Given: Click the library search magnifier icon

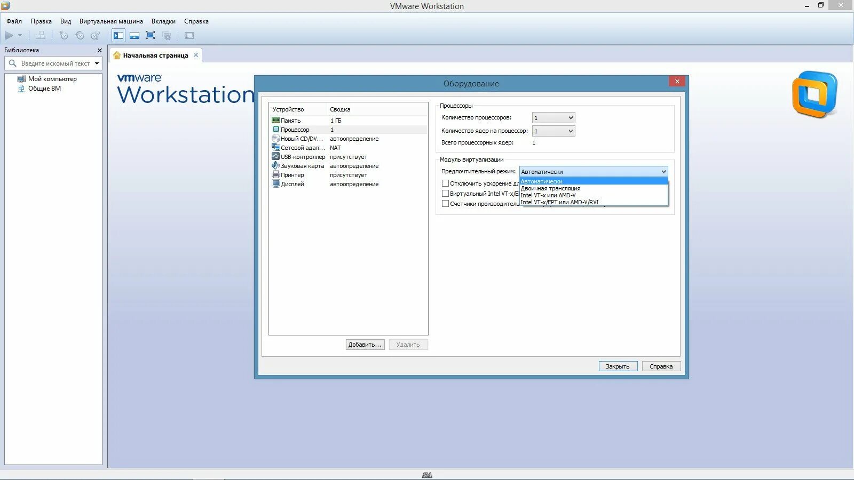Looking at the screenshot, I should (x=13, y=63).
